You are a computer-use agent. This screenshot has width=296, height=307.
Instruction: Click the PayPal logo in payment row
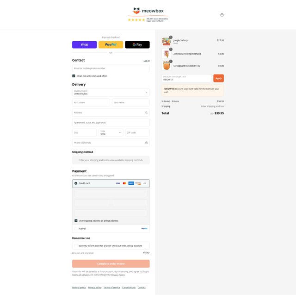[144, 228]
